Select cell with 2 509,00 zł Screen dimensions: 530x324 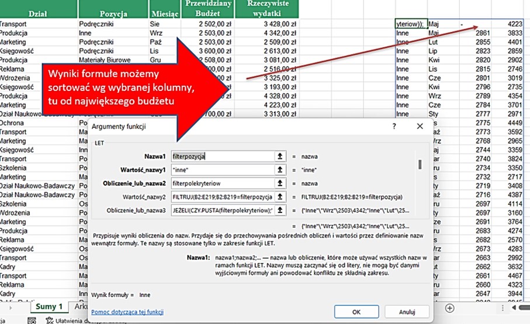click(266, 42)
